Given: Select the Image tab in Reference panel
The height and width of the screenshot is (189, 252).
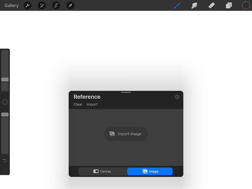Looking at the screenshot, I should 150,171.
